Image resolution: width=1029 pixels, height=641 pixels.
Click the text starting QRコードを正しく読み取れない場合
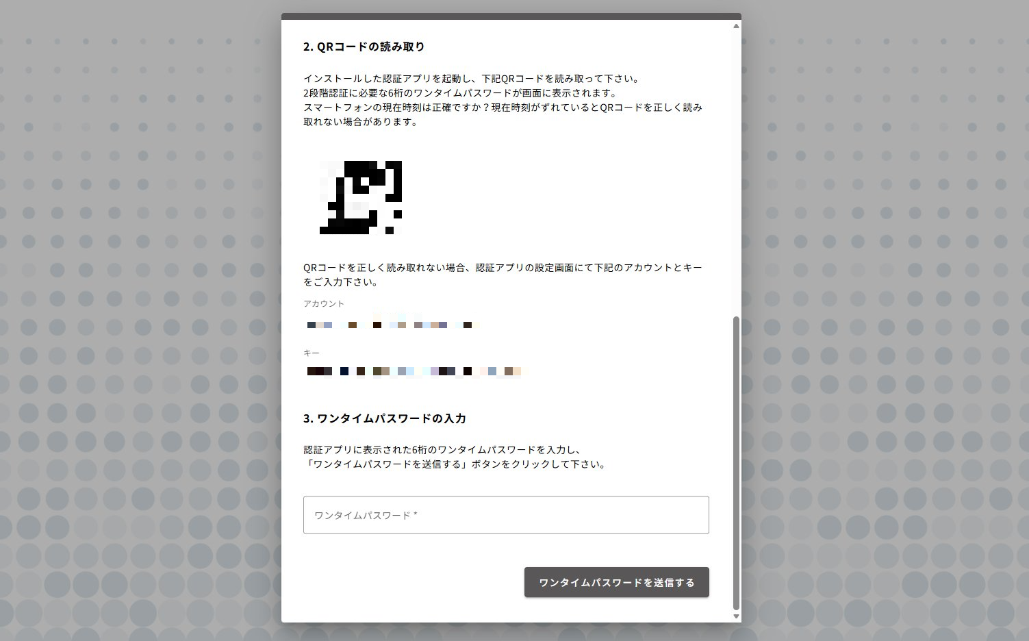click(503, 275)
